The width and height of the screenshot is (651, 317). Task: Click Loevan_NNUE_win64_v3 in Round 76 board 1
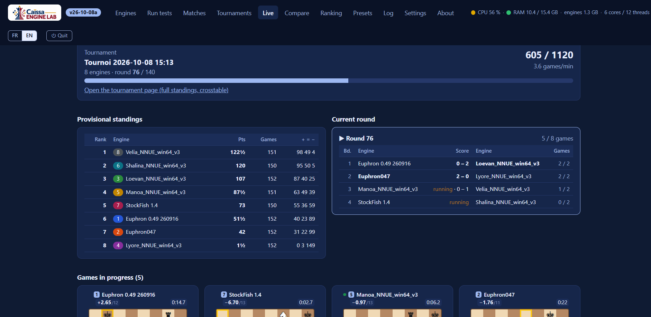tap(507, 164)
